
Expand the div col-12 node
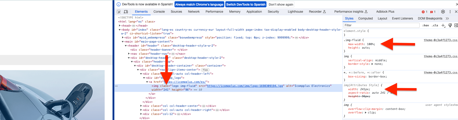point(141,114)
